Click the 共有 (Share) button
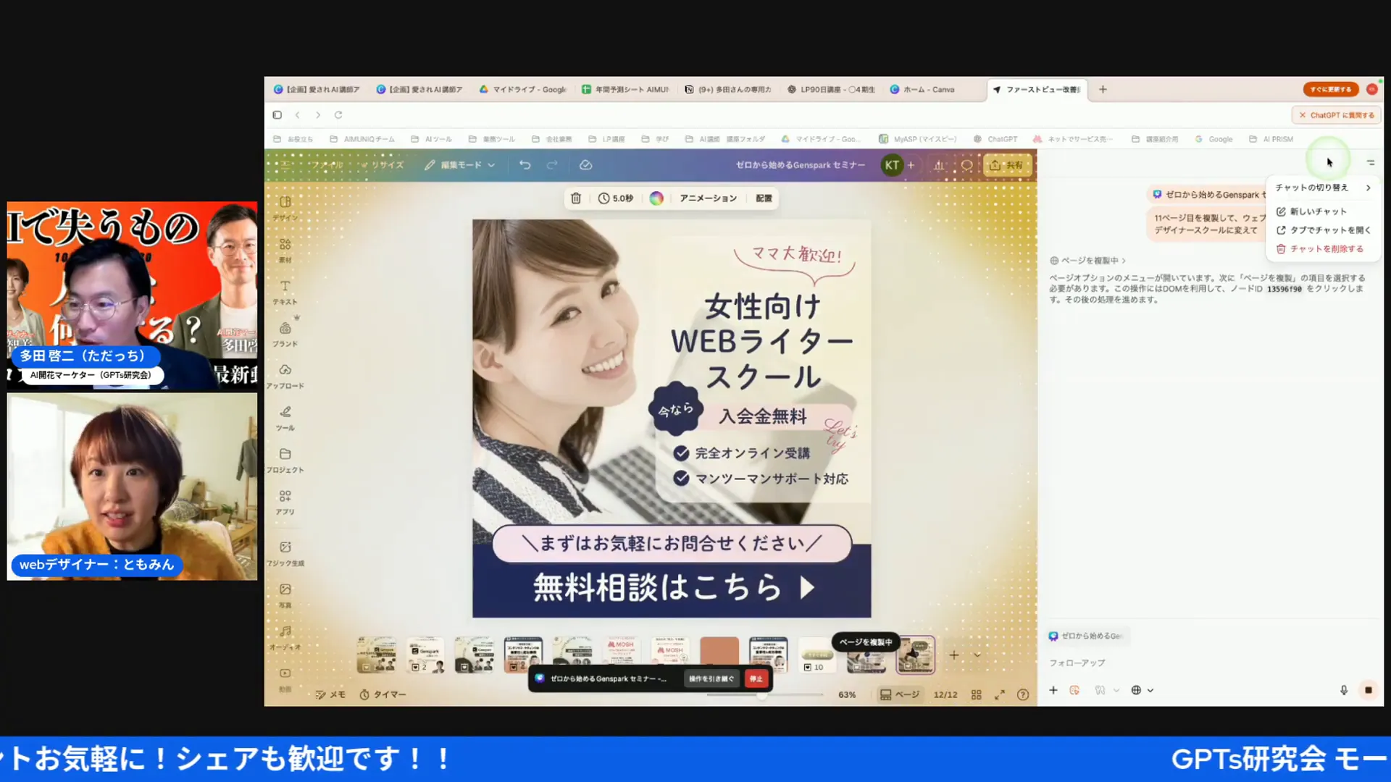Viewport: 1391px width, 782px height. tap(1007, 164)
